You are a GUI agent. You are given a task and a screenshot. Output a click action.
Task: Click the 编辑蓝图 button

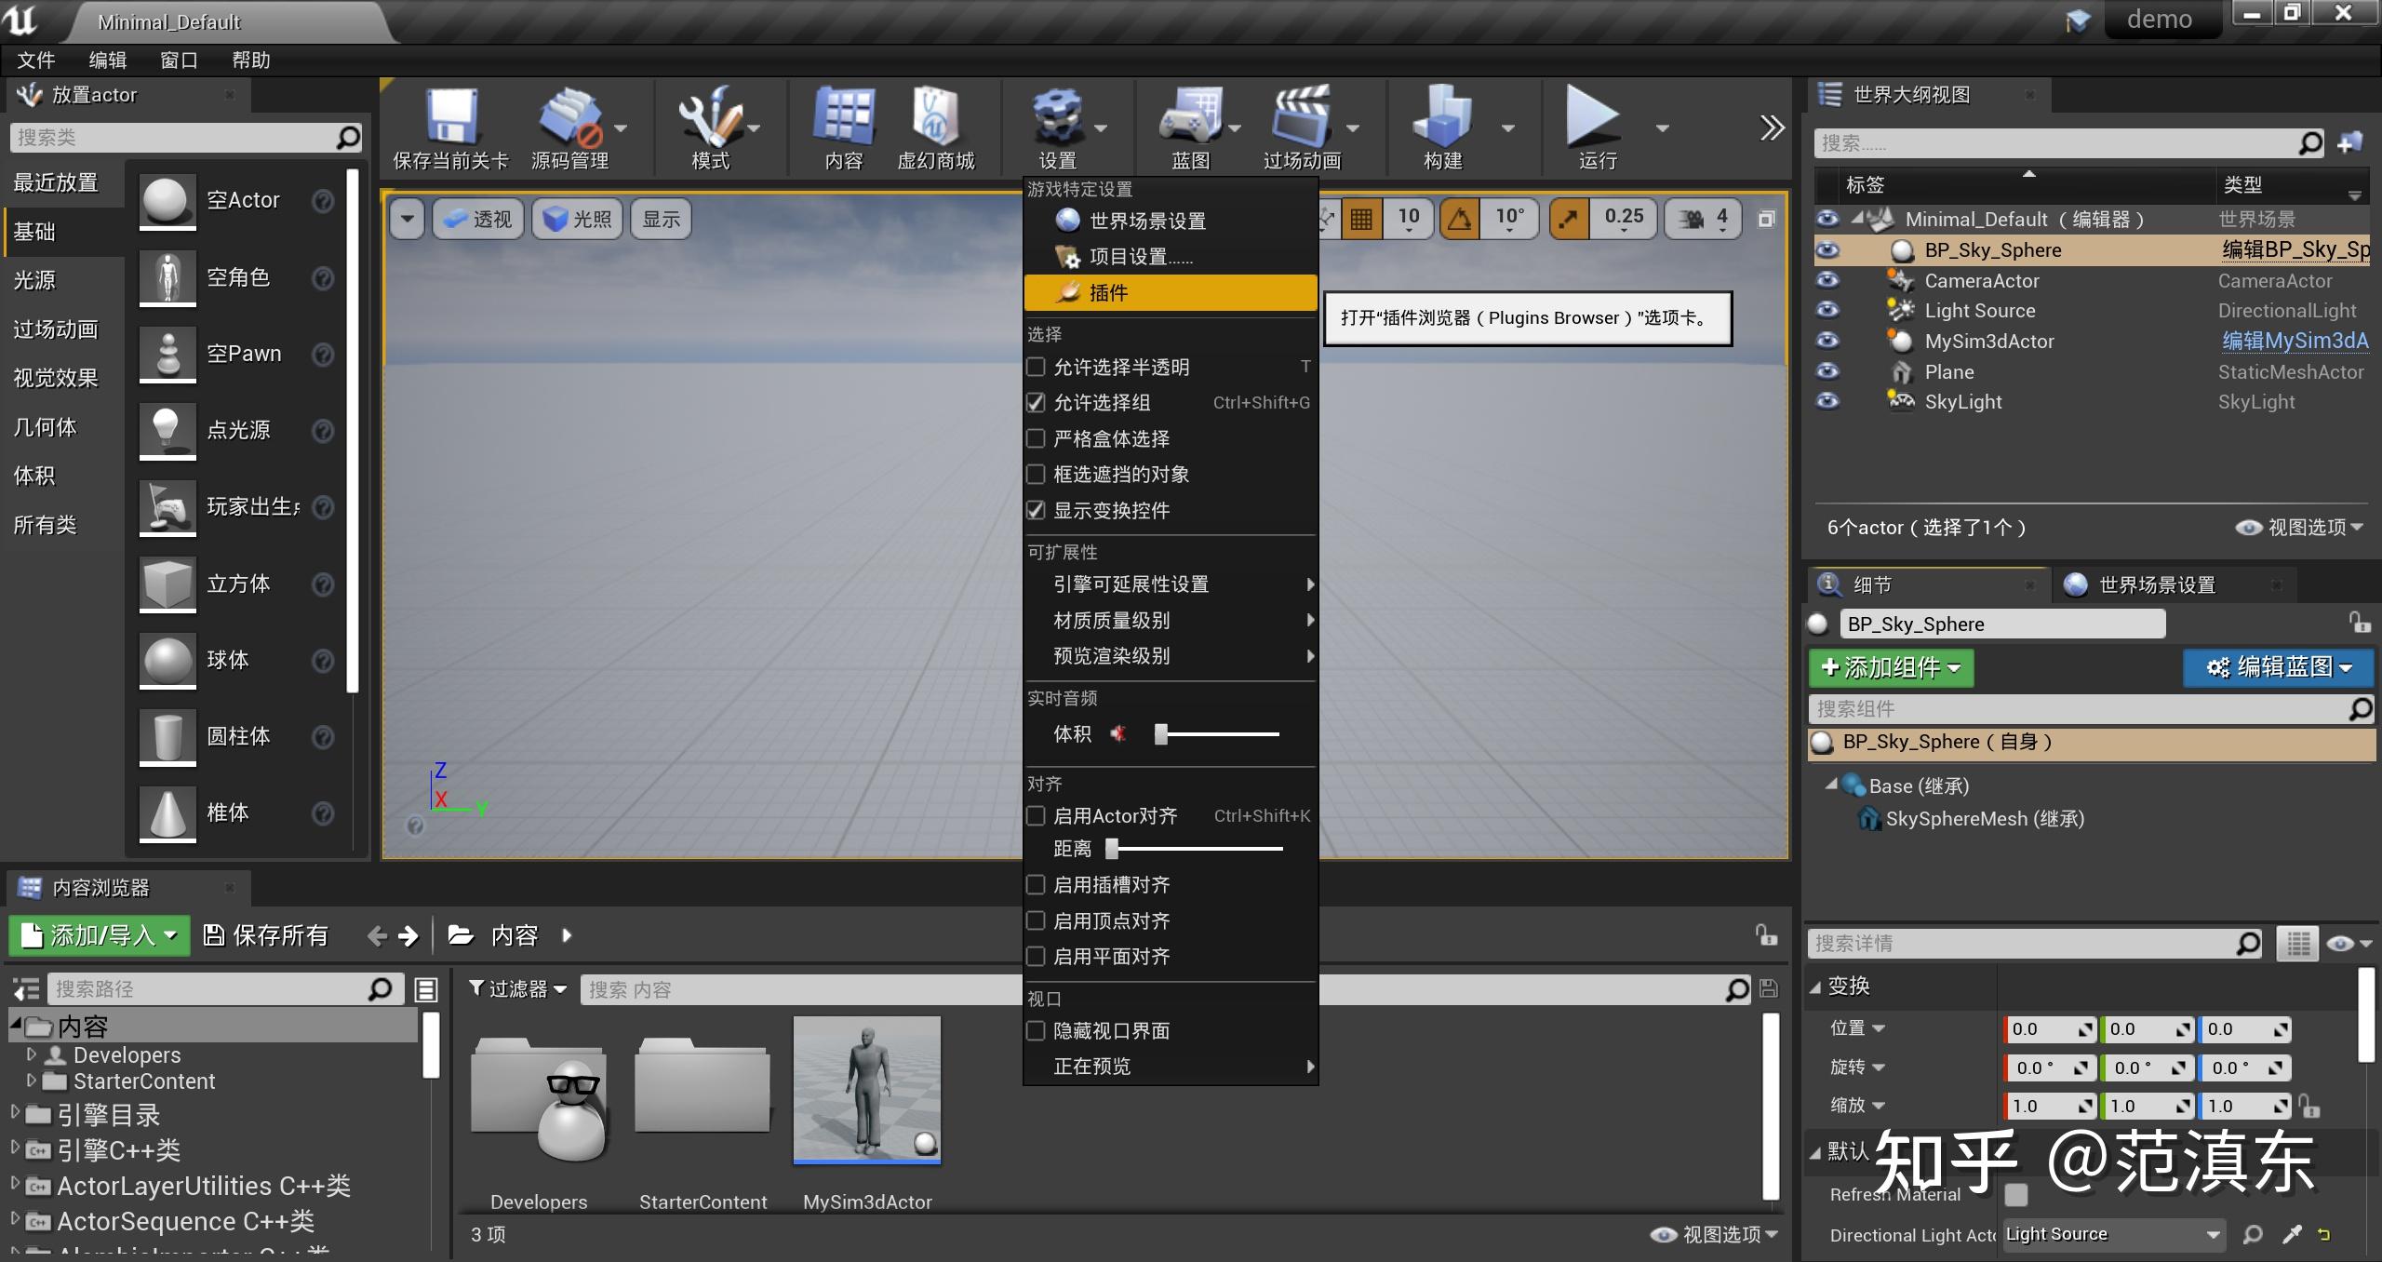tap(2279, 668)
